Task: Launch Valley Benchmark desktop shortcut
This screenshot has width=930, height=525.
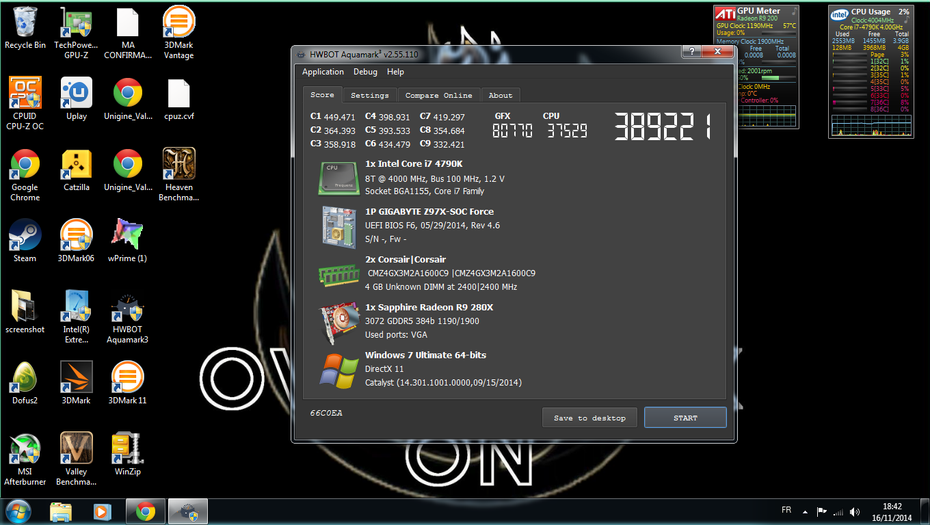Action: coord(77,459)
